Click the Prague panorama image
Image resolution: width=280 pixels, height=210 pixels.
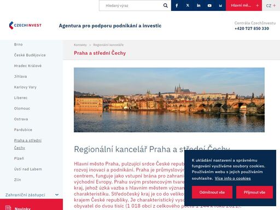(169, 100)
